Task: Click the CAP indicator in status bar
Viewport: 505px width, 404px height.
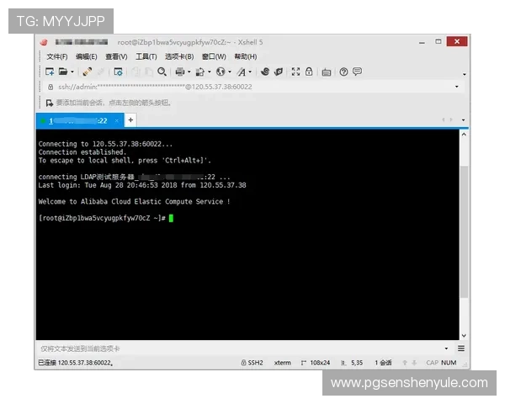Action: 433,363
